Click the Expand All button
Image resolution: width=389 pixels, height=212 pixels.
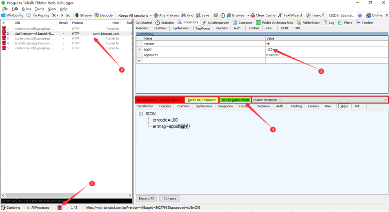click(147, 199)
